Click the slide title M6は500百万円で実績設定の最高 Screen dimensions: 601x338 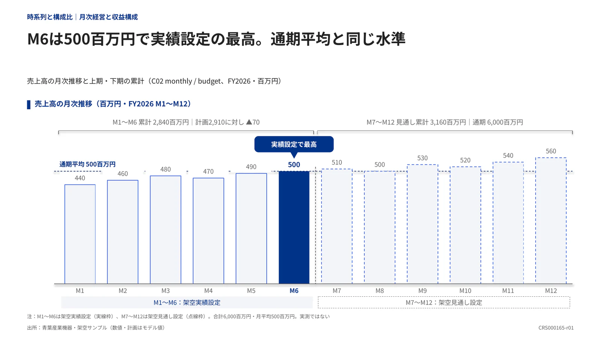point(216,39)
